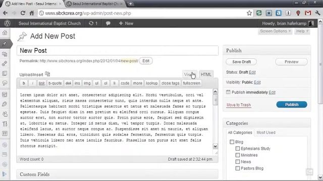Open the Plugins plug sidebar icon

[5, 104]
